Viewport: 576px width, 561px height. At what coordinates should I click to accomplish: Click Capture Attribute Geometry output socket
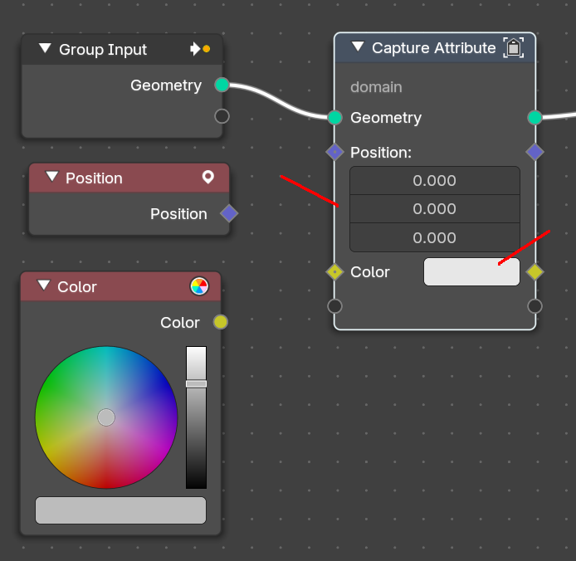coord(535,118)
